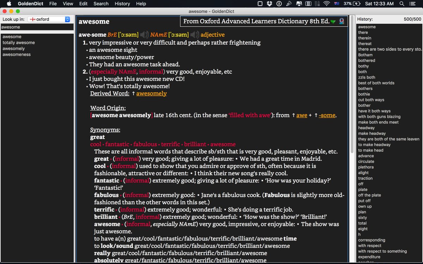Screen dimensions: 423x264
Task: Open the Apple menu
Action: [x=10, y=4]
